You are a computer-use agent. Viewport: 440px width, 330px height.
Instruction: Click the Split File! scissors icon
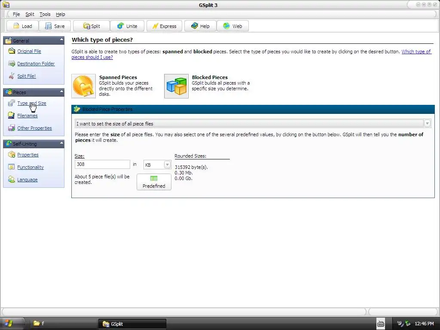12,76
